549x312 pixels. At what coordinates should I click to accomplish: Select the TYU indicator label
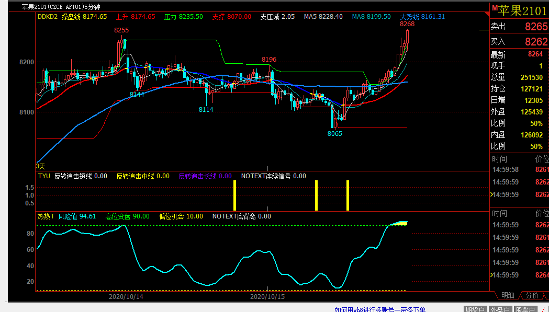click(43, 176)
